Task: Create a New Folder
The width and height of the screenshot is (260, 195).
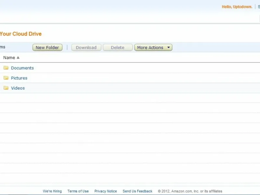Action: tap(47, 47)
